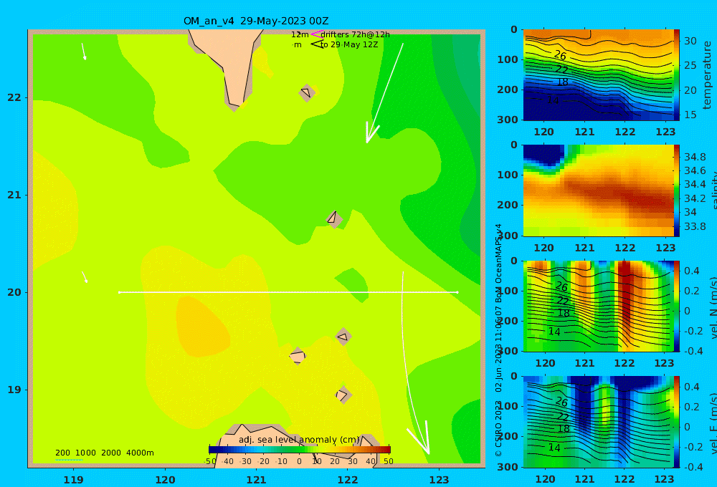Click longitude label 122 under main map
Screen dimensions: 717x487
pyautogui.click(x=348, y=480)
